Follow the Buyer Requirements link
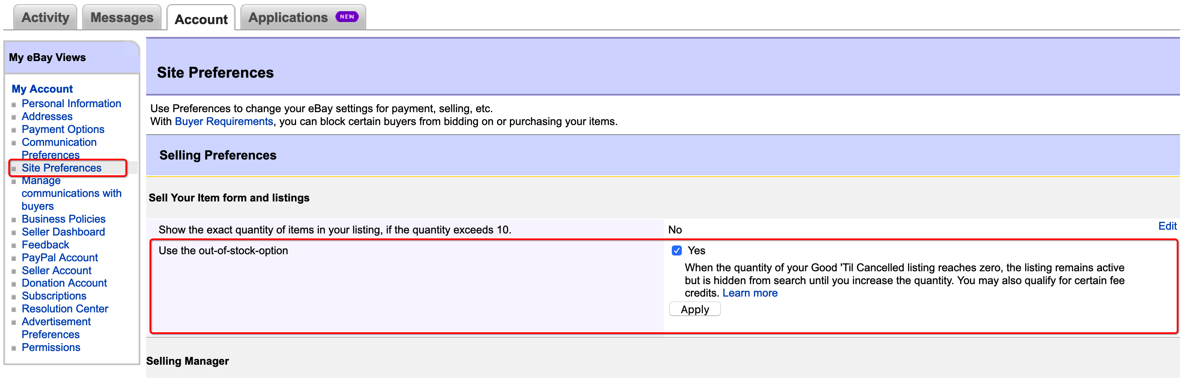 (223, 122)
